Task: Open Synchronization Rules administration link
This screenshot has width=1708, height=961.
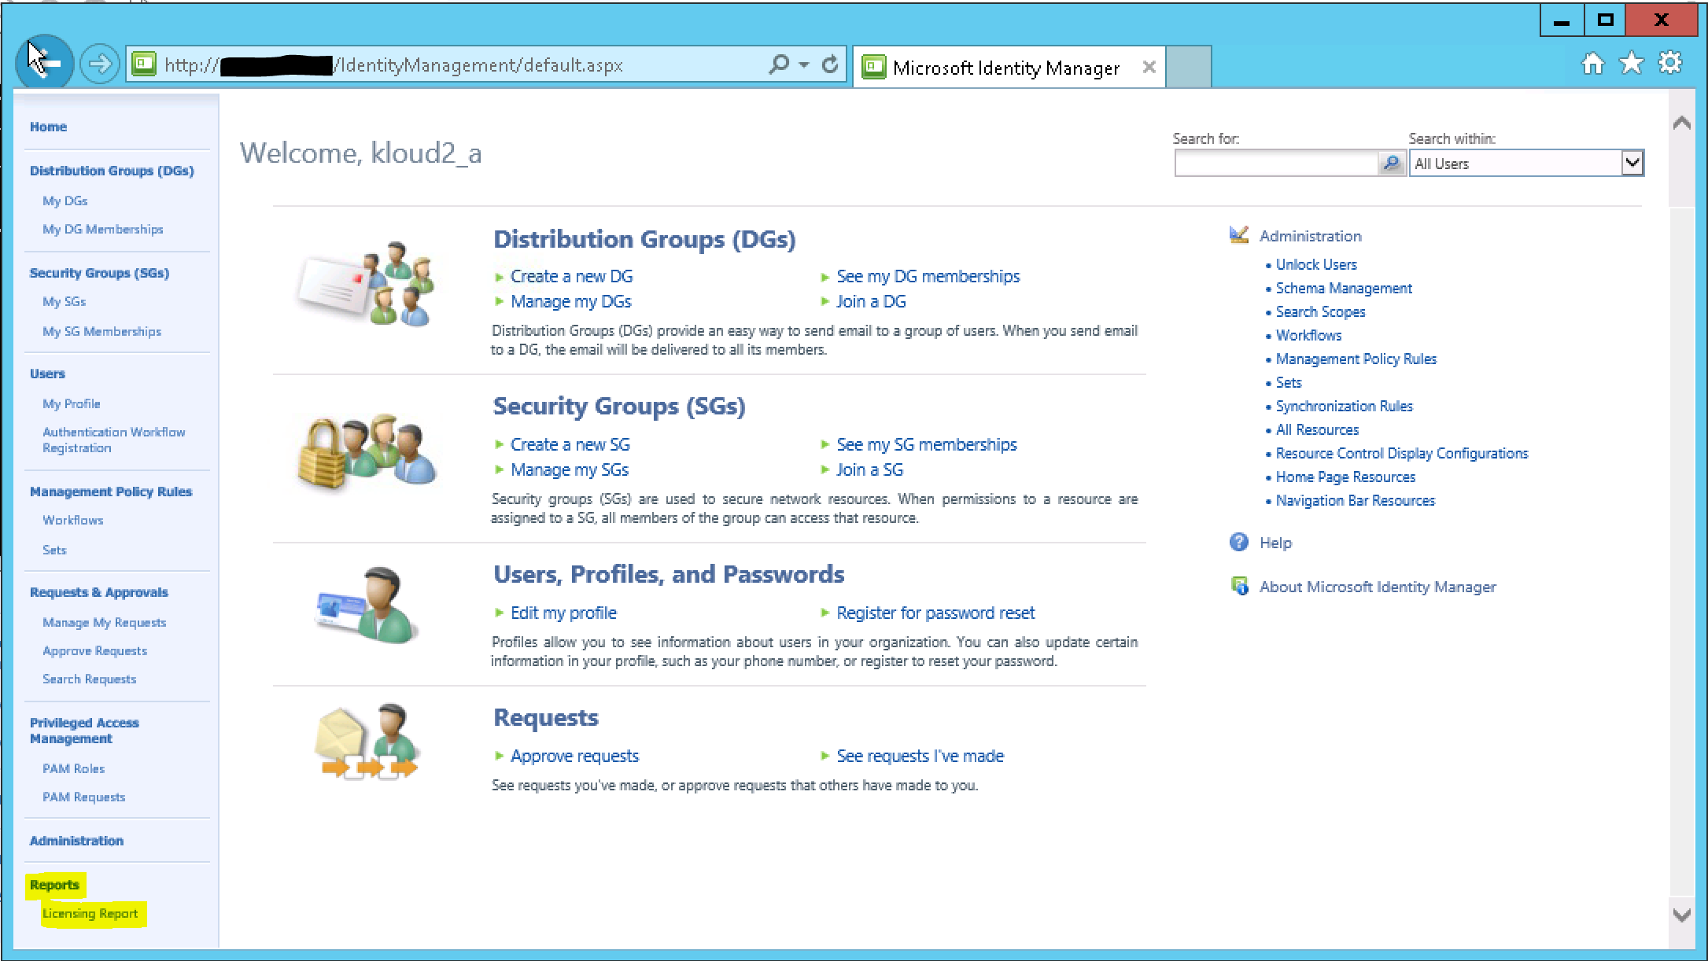Action: point(1344,407)
